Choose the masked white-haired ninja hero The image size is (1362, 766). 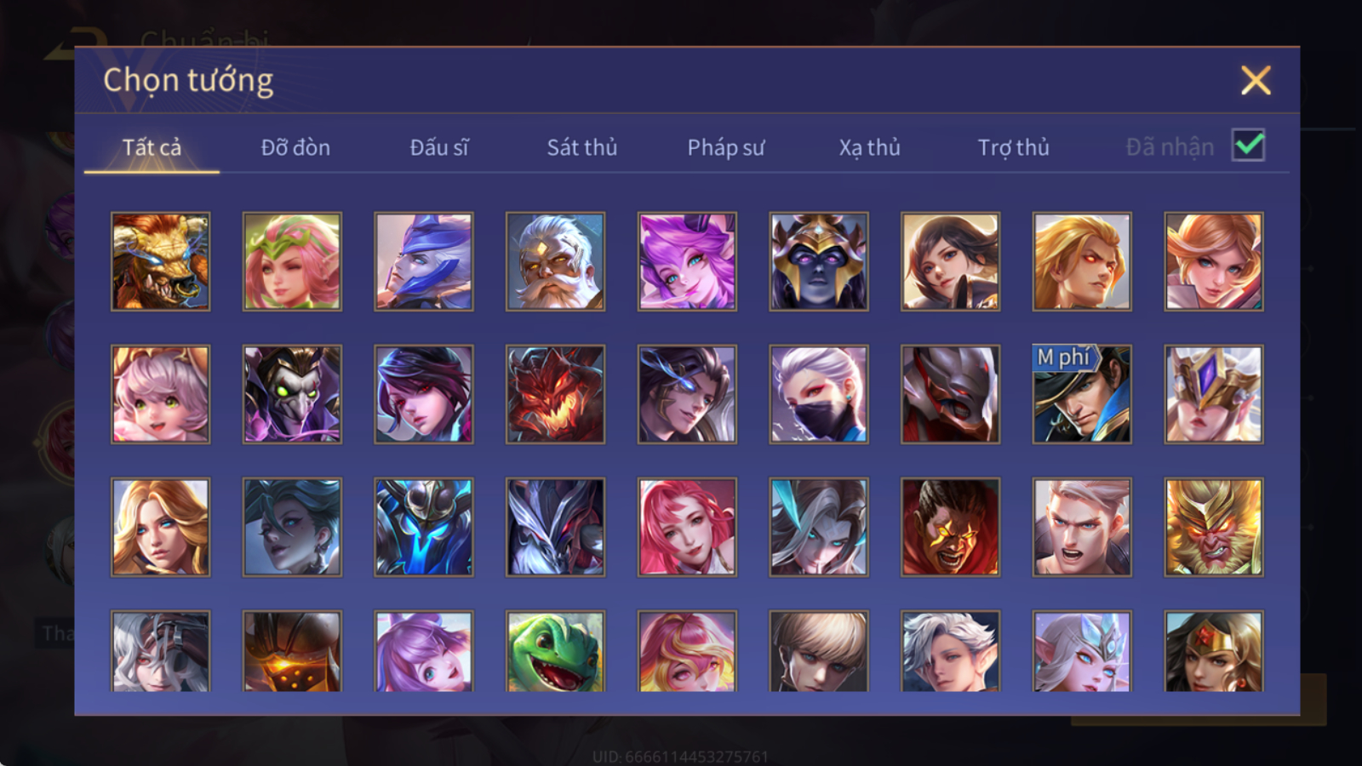pyautogui.click(x=819, y=394)
